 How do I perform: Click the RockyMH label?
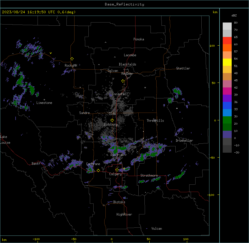pyautogui.click(x=71, y=66)
